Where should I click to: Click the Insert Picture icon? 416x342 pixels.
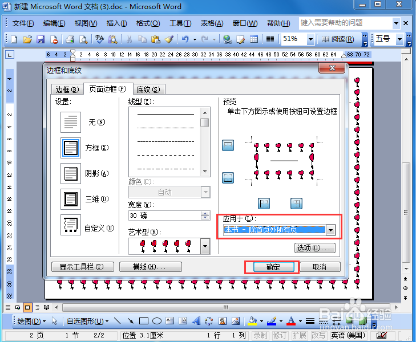tap(236, 321)
